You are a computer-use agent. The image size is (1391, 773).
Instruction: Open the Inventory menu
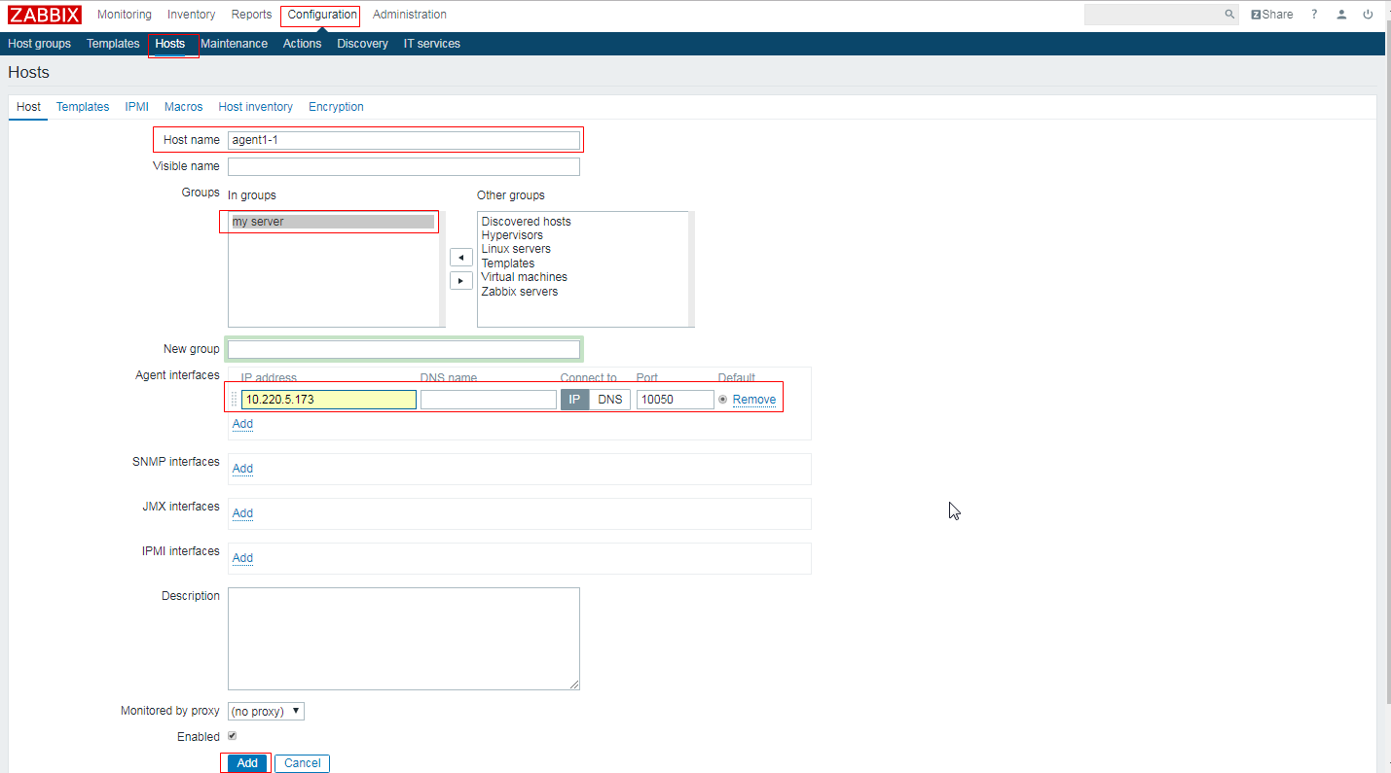coord(192,15)
